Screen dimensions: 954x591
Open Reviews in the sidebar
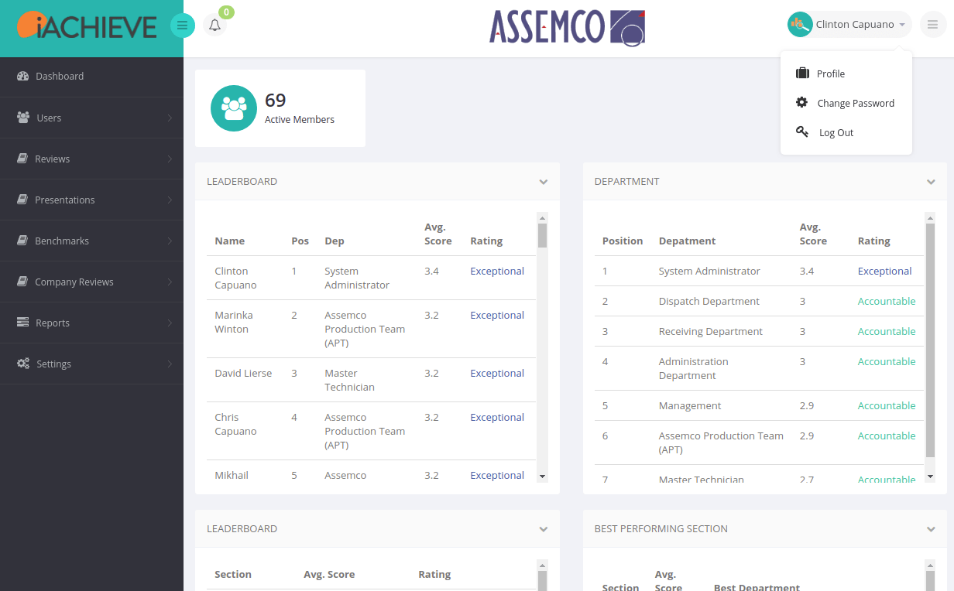pos(91,159)
